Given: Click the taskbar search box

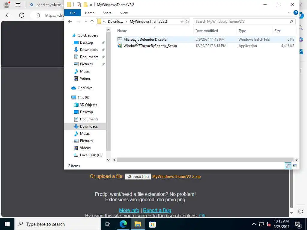Looking at the screenshot, I should pyautogui.click(x=57, y=224).
